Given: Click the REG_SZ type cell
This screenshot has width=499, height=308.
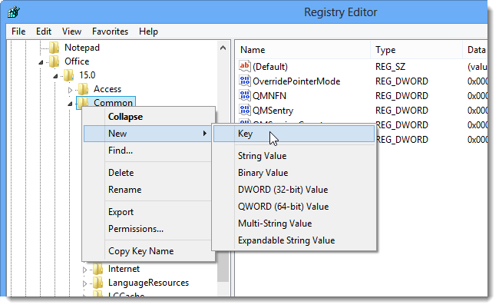Looking at the screenshot, I should tap(390, 67).
